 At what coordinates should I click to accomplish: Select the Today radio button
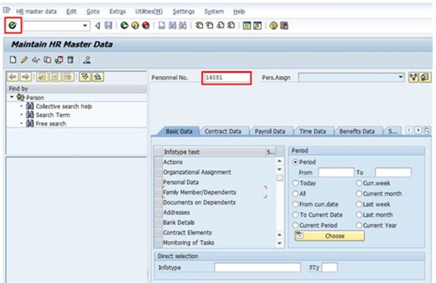296,183
